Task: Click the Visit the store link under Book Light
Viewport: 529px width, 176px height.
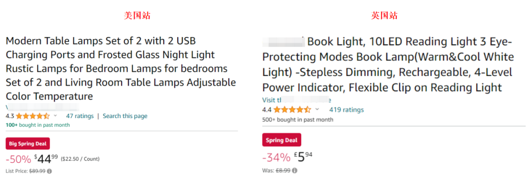Action: (297, 100)
